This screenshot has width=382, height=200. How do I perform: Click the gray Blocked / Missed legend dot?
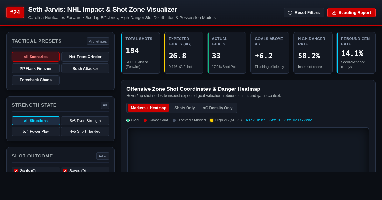(x=174, y=120)
